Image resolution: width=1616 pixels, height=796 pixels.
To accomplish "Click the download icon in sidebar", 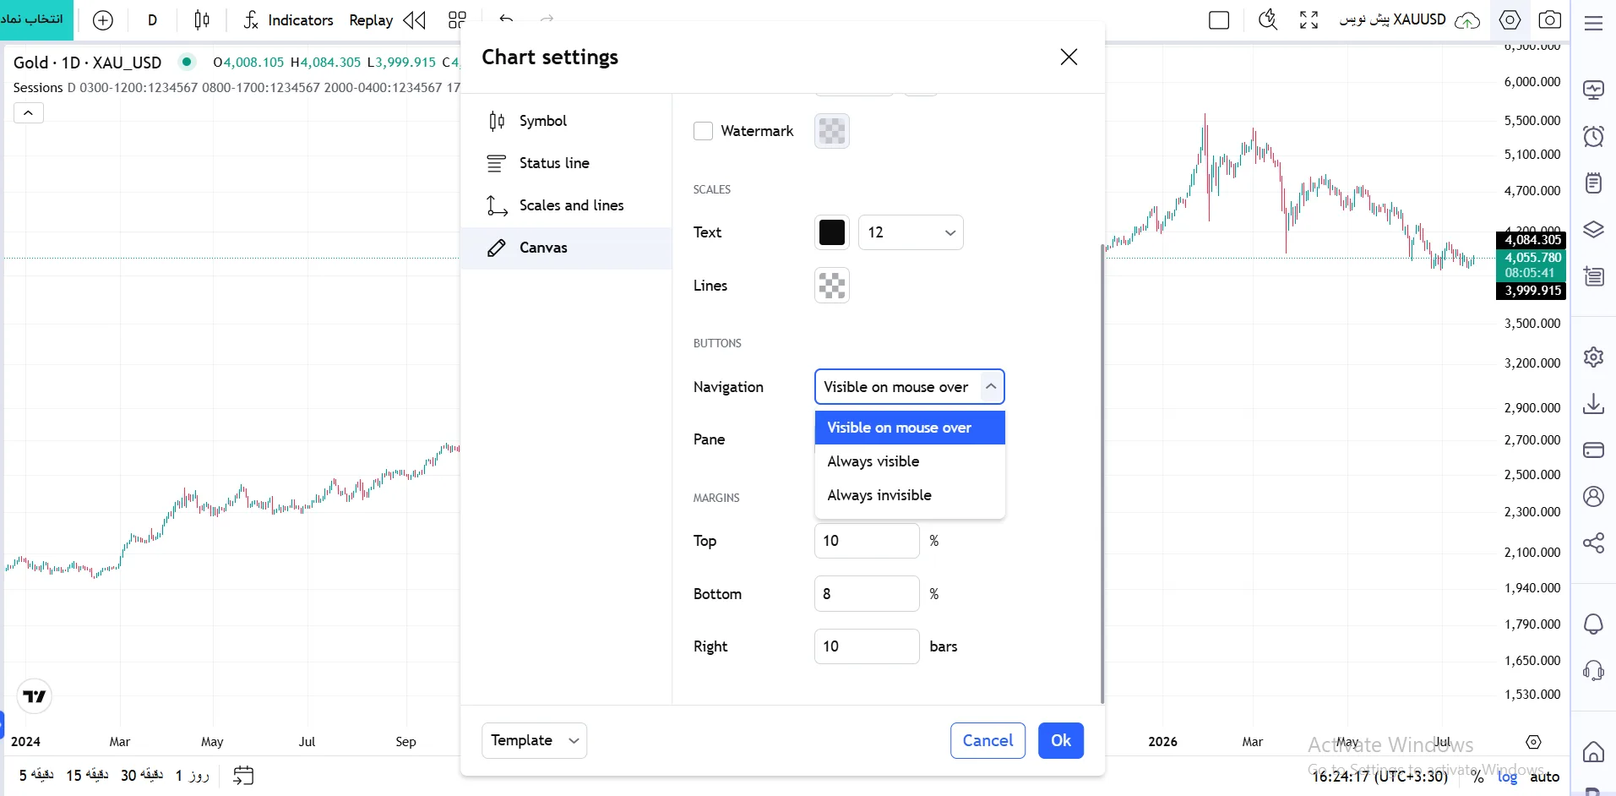I will tap(1593, 403).
